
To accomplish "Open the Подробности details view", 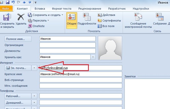I will tap(87, 18).
